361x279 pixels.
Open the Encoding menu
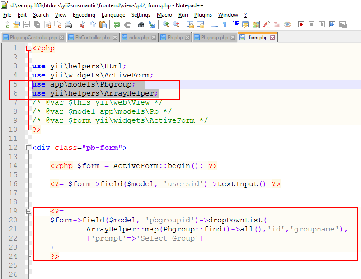84,15
